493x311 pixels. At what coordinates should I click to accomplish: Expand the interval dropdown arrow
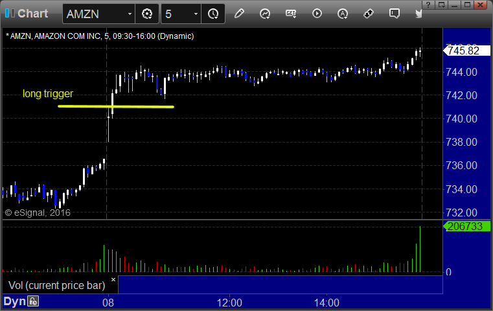point(196,14)
